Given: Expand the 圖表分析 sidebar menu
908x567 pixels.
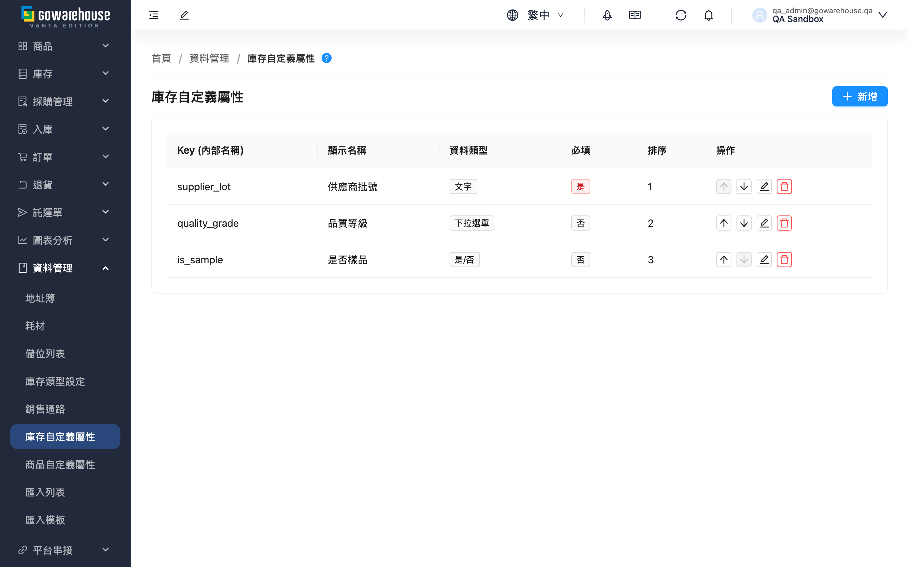Looking at the screenshot, I should (65, 240).
